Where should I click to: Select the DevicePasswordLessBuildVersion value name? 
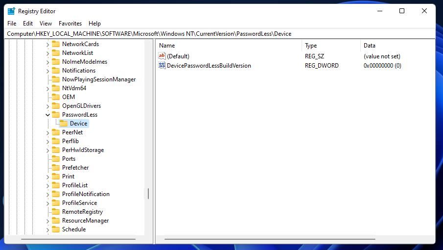pyautogui.click(x=209, y=65)
